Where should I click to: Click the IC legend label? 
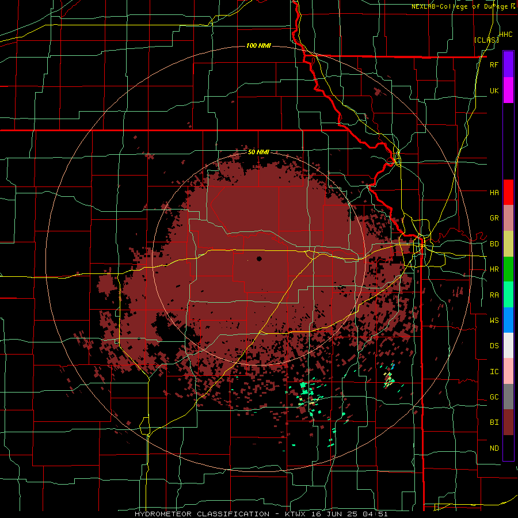tap(494, 372)
